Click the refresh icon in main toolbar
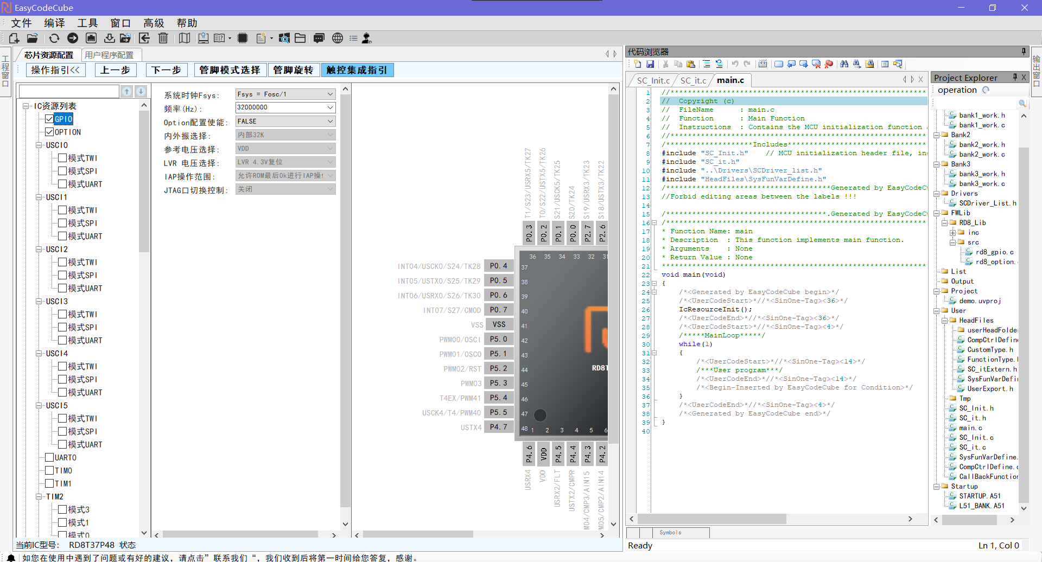 point(54,38)
